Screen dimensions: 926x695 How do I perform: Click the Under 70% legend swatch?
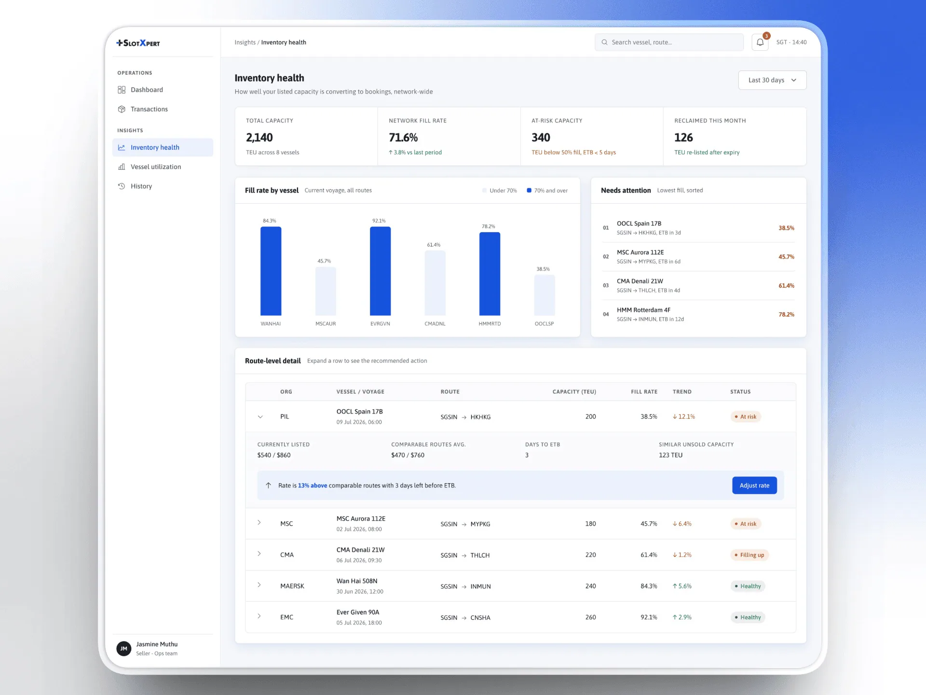click(484, 191)
